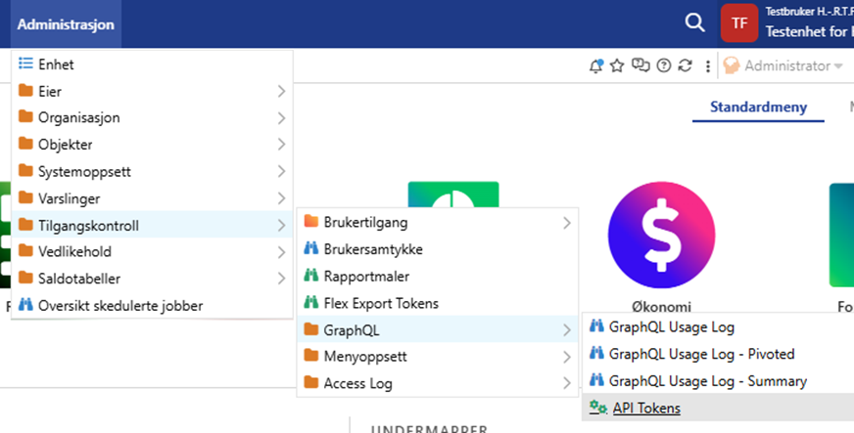Open the chat feedback icon

coord(640,66)
